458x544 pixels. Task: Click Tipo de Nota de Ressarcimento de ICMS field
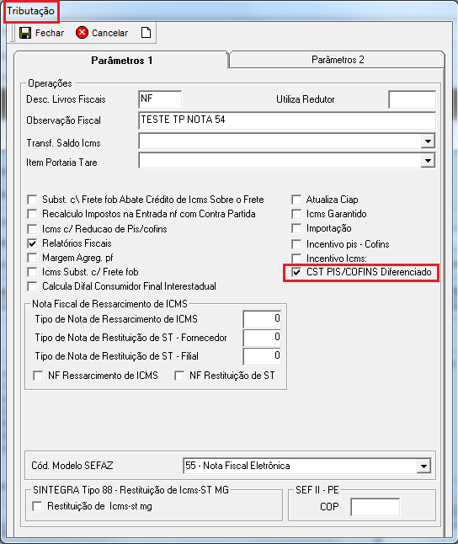[262, 319]
